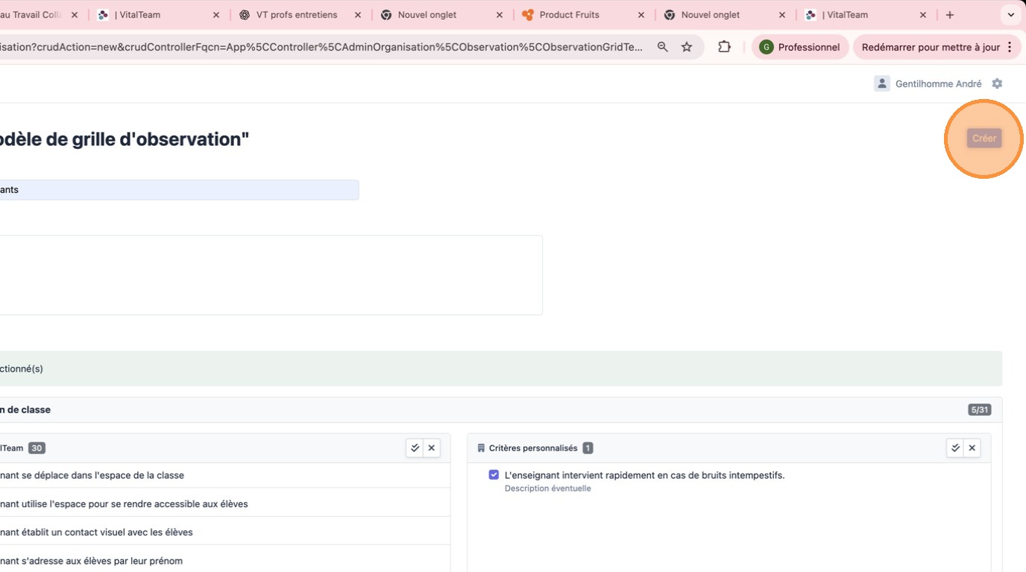Close the Nouvel onglet tab after VT profs entretiens
Screen dimensions: 1026x572
[499, 15]
